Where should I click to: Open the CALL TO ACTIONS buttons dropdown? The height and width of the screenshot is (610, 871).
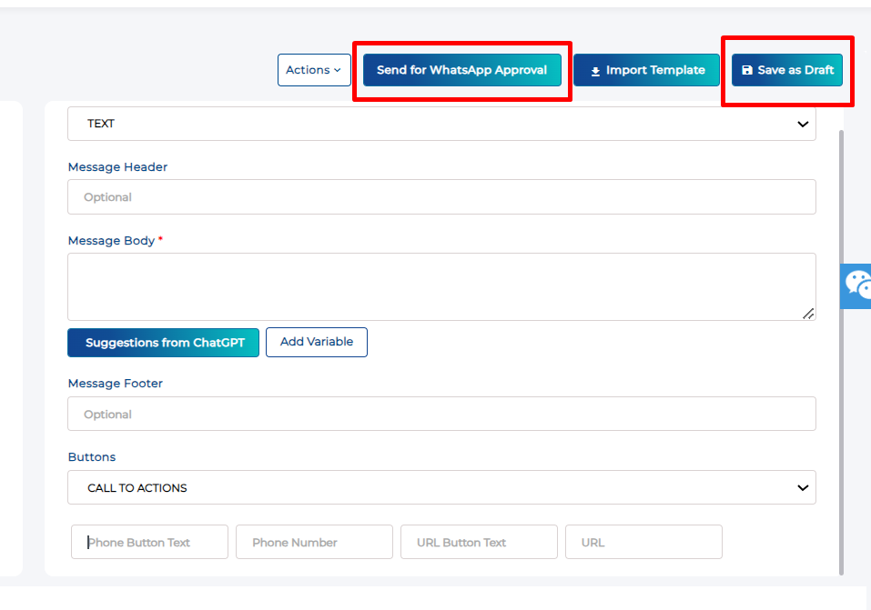click(x=441, y=487)
